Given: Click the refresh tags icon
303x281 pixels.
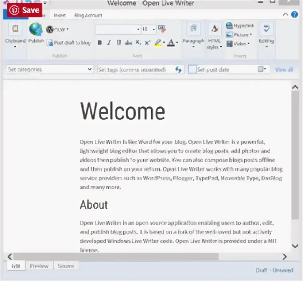Looking at the screenshot, I should tap(178, 70).
